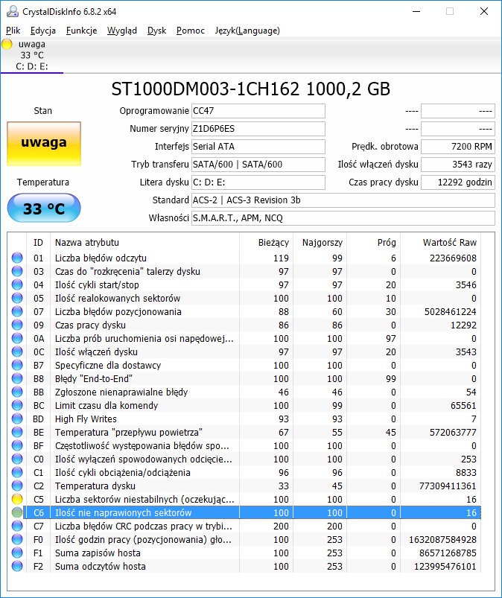Click the Interfejs field Serial ATA

point(258,147)
